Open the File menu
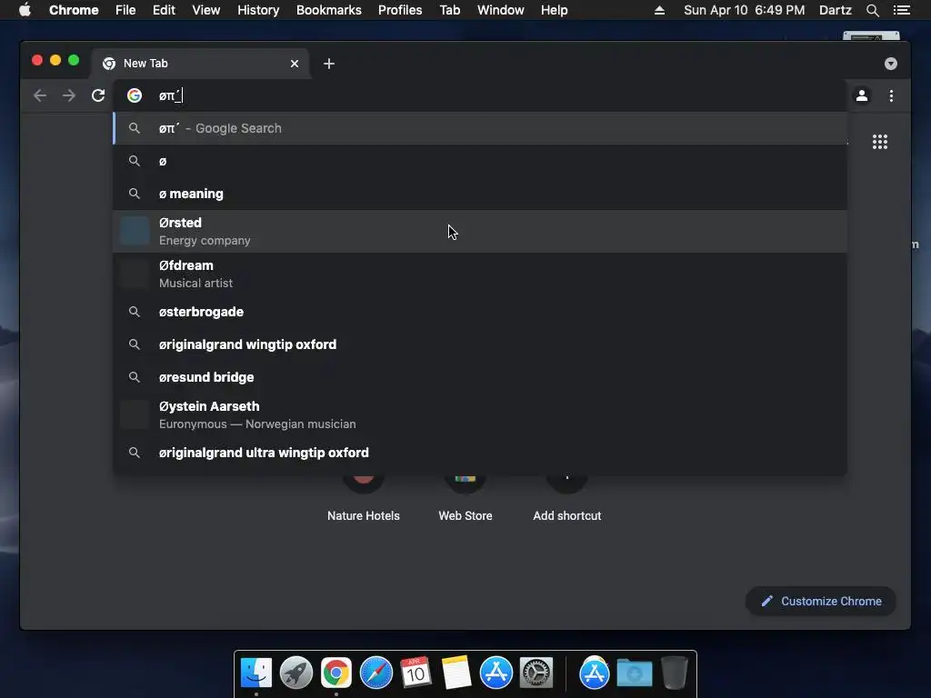The width and height of the screenshot is (931, 698). click(125, 10)
